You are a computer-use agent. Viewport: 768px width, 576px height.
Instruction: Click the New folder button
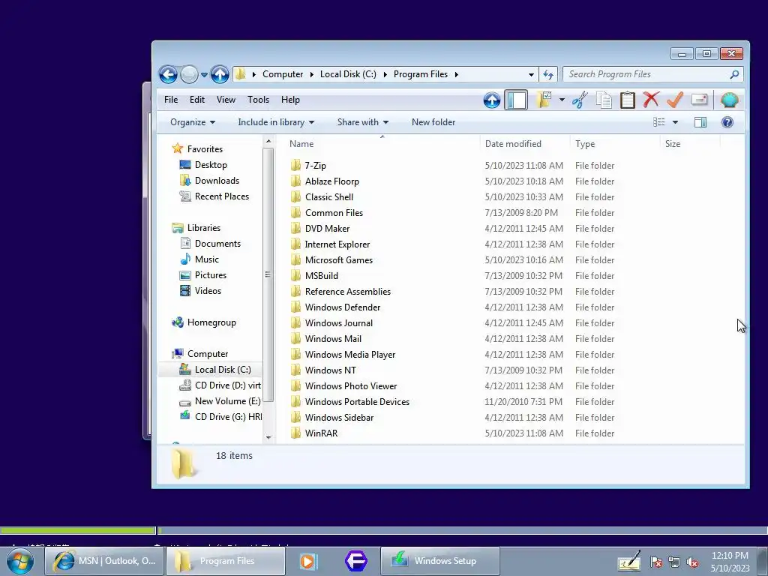[433, 122]
